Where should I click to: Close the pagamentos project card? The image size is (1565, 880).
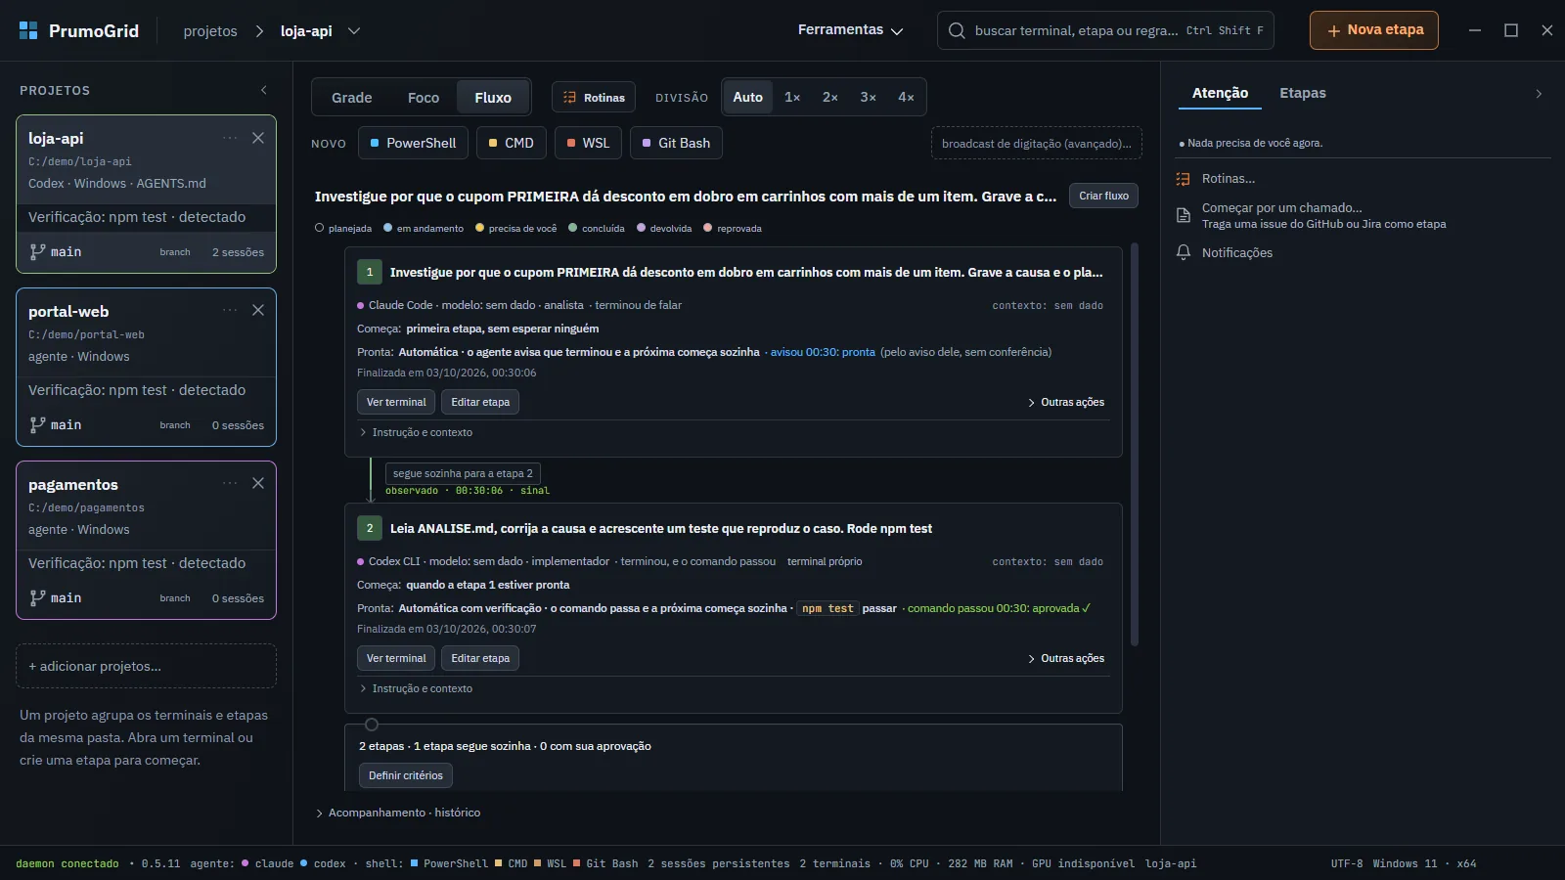point(258,483)
